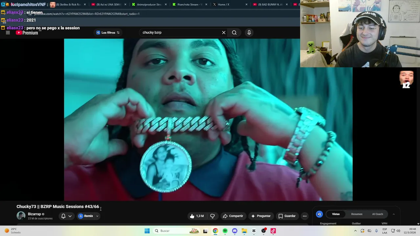
Task: Close the Home / X tab
Action: [246, 5]
